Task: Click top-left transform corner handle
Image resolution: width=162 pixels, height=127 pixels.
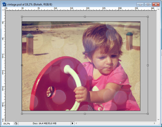Action: coord(22,17)
